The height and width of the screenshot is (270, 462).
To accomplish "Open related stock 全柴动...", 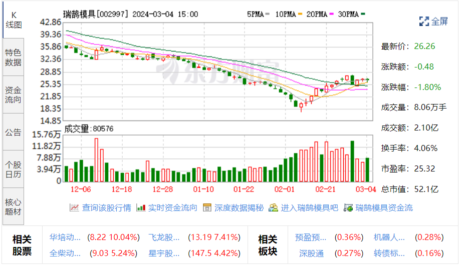I will pos(65,253).
